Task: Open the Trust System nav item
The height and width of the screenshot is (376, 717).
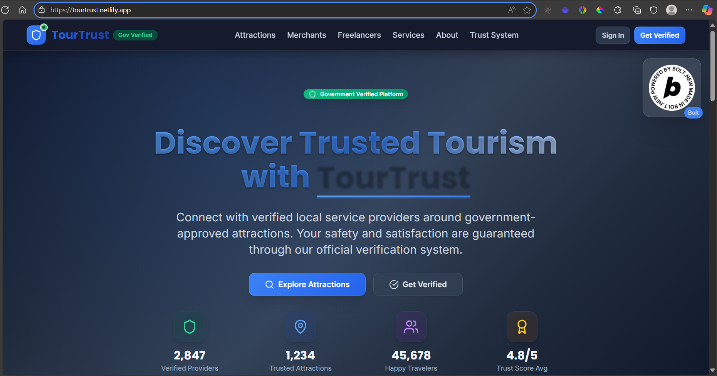Action: coord(494,35)
